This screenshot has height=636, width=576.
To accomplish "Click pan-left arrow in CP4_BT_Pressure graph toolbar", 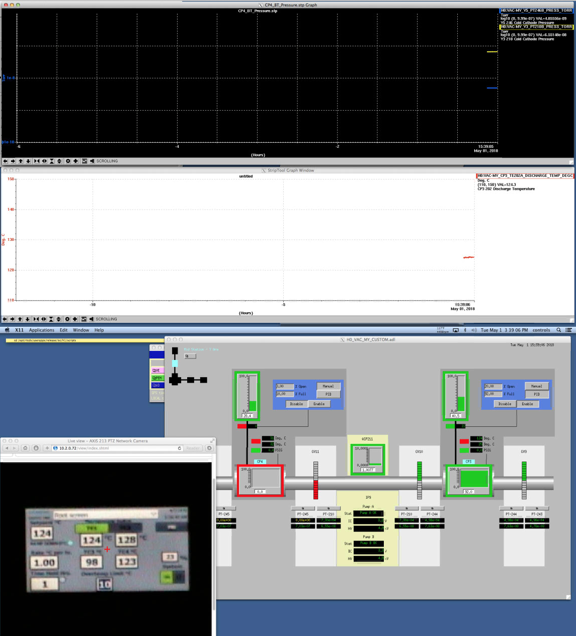I will tap(5, 161).
